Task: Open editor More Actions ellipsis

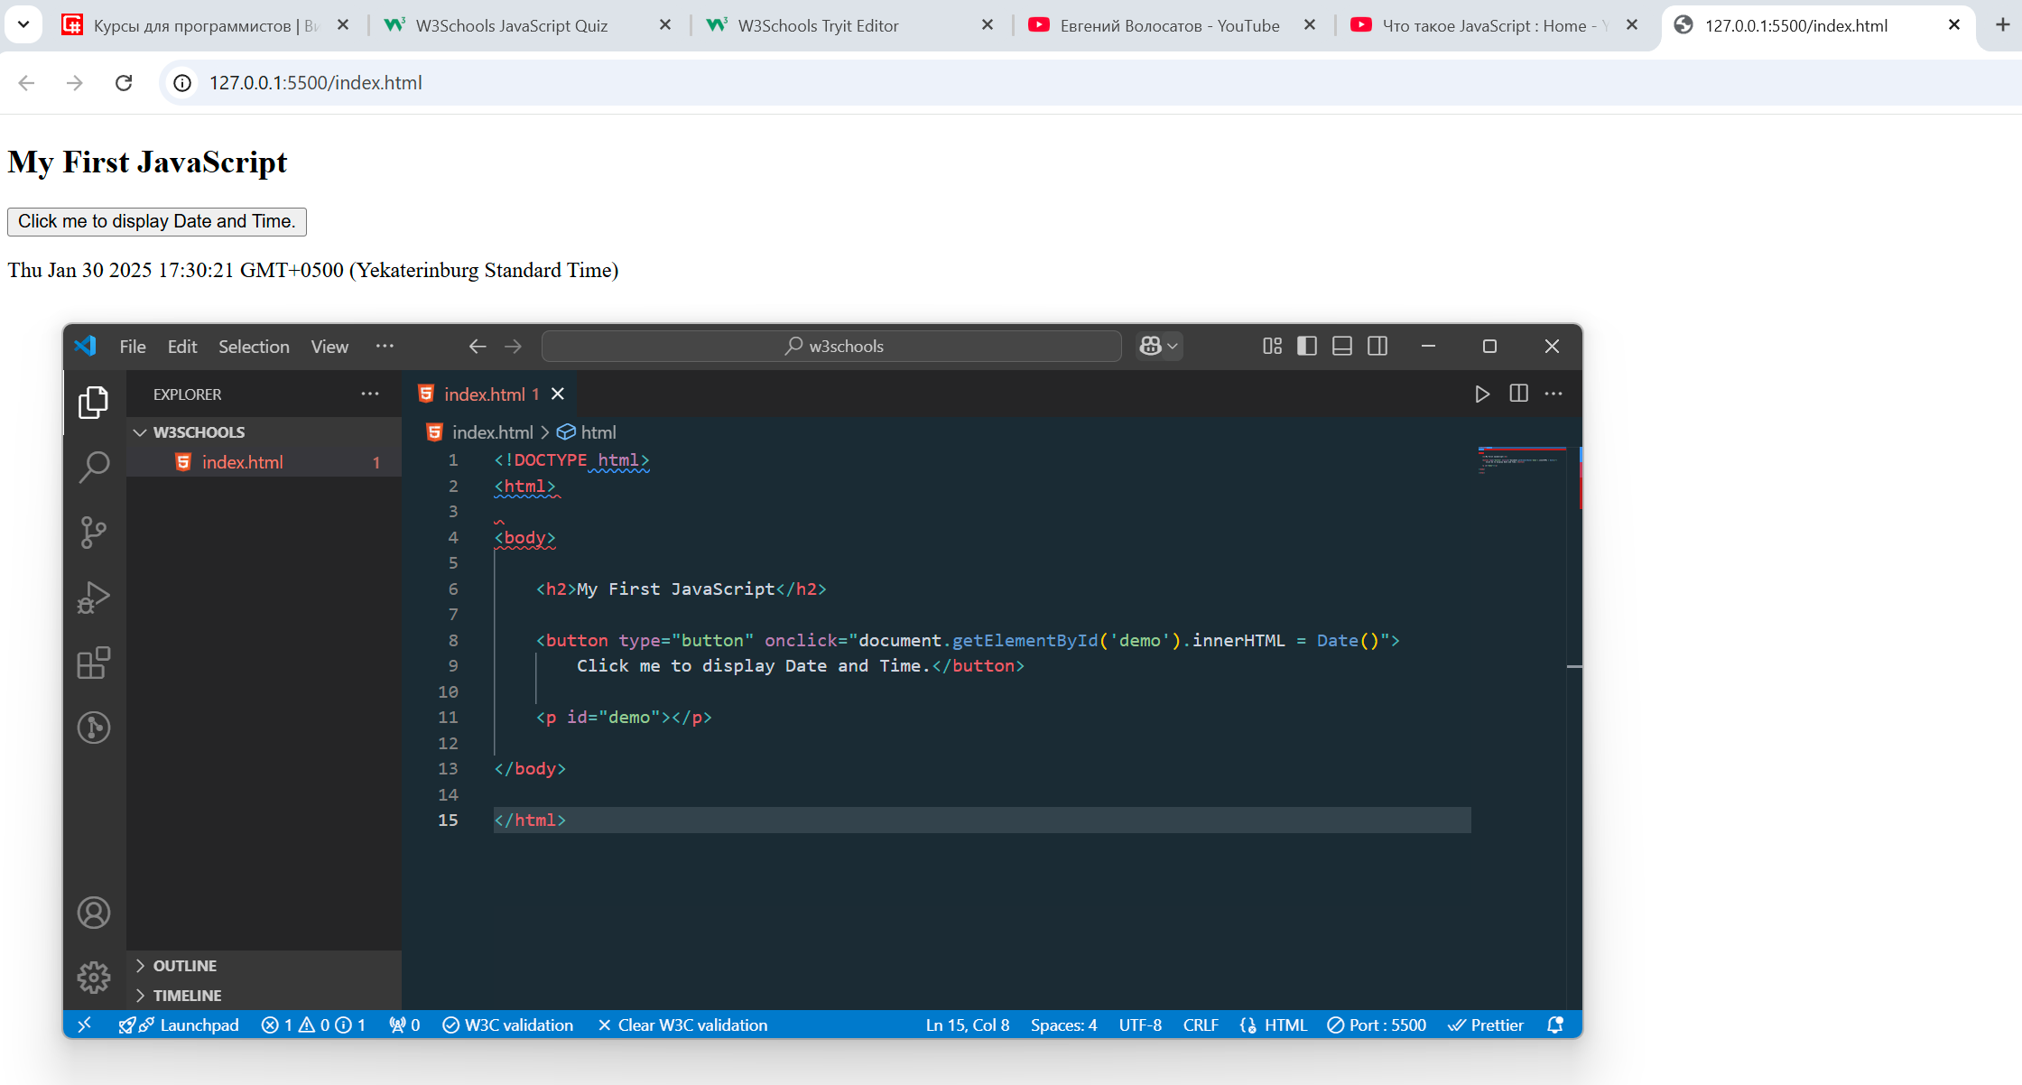Action: 1554,394
